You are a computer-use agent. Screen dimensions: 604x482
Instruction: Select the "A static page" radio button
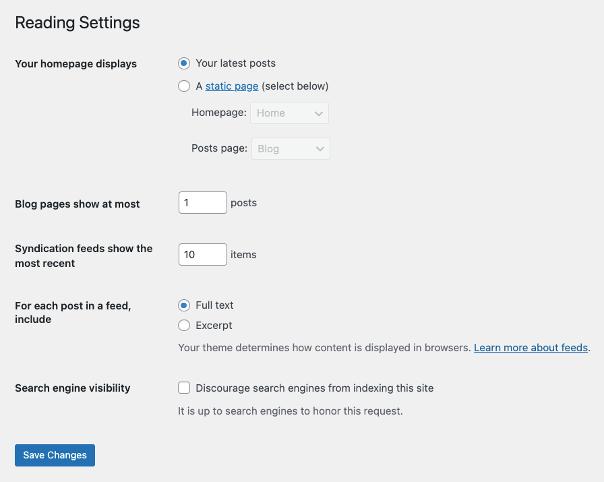pos(184,86)
